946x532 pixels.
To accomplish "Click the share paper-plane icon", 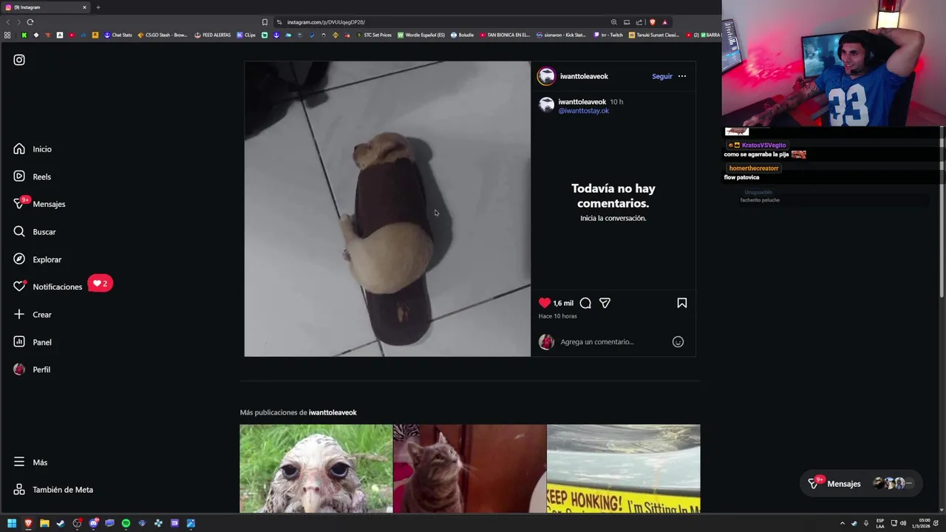I will (605, 303).
